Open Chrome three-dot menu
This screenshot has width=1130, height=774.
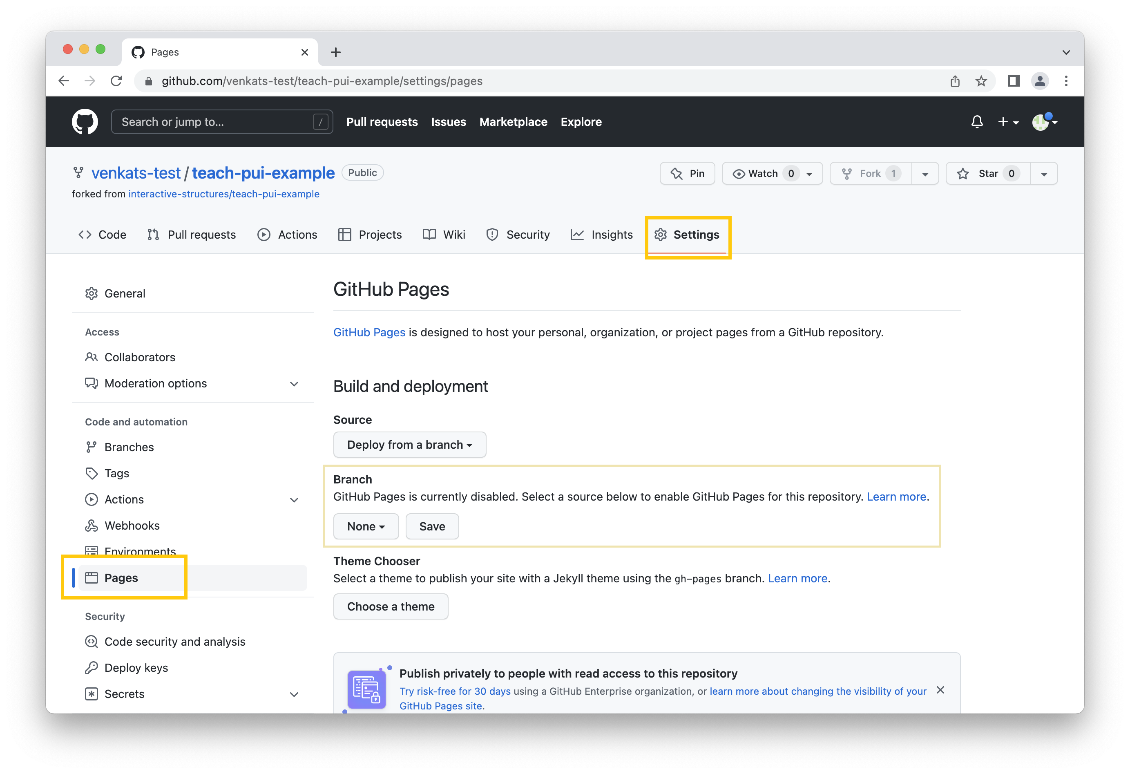[x=1066, y=81]
